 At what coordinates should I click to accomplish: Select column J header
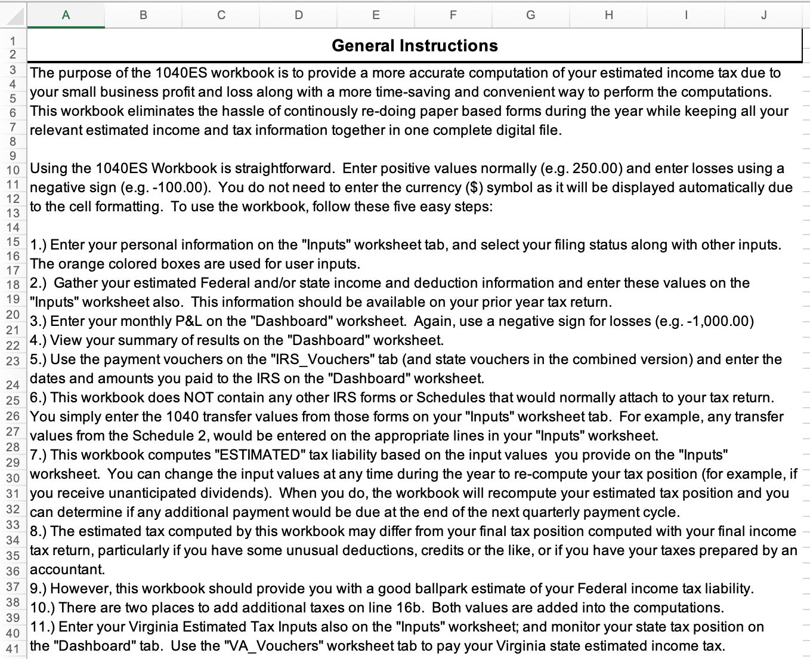pos(764,15)
